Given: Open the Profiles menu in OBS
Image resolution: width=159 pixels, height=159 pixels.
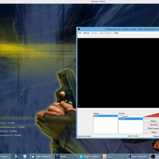Looking at the screenshot, I should click(94, 33).
